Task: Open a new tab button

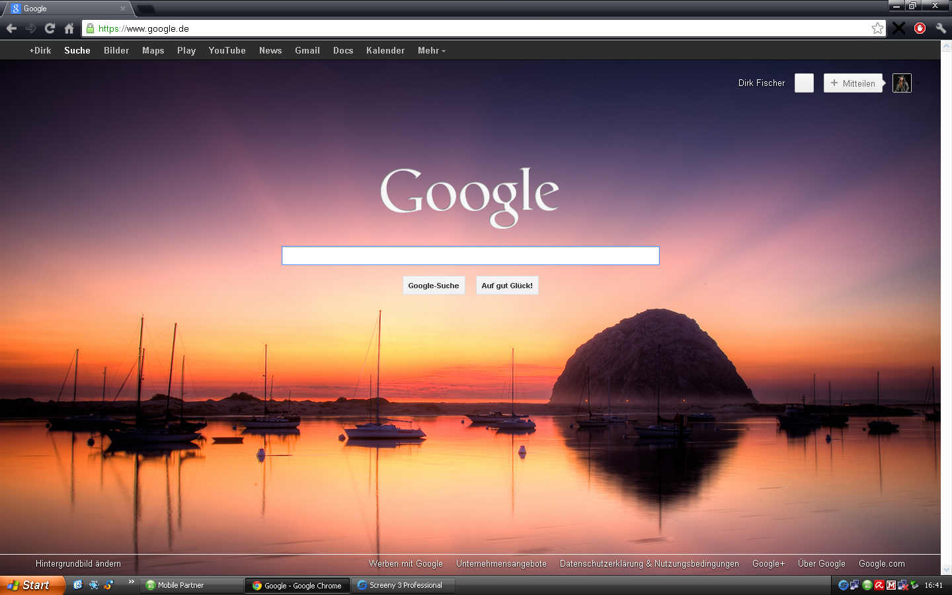Action: pyautogui.click(x=145, y=9)
